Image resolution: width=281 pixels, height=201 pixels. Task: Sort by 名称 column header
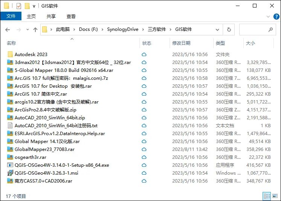[x=72, y=43]
